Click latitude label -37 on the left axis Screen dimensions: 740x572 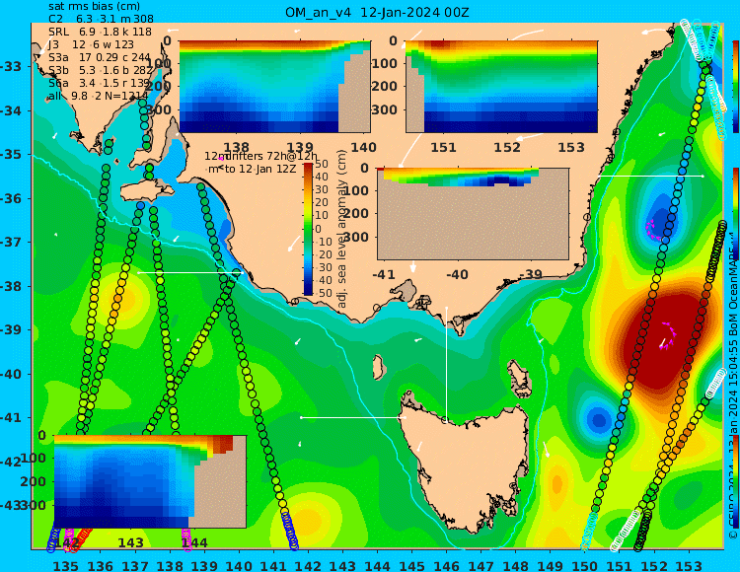click(x=11, y=242)
